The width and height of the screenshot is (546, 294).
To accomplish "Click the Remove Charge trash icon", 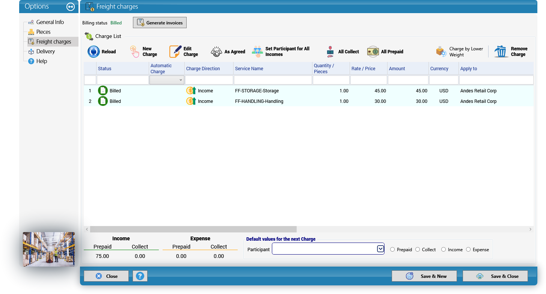I will [501, 51].
